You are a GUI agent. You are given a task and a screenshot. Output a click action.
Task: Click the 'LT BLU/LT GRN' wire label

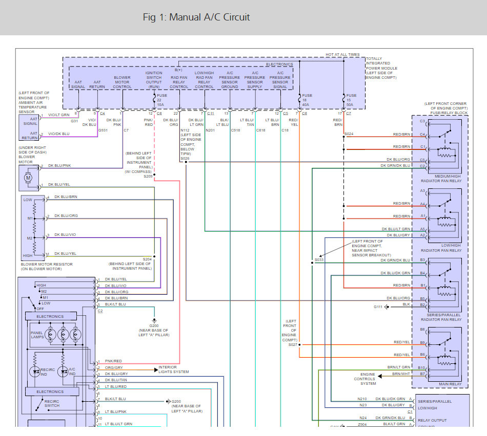coord(118,424)
